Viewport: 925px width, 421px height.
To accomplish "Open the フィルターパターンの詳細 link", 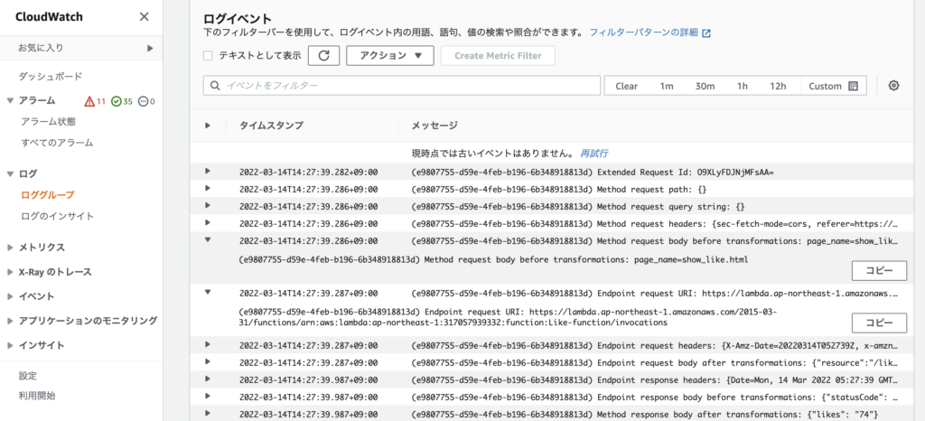I will [x=643, y=33].
